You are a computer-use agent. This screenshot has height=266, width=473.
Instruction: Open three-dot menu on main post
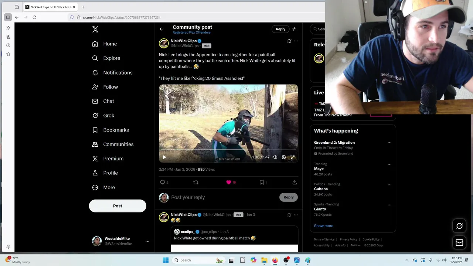click(296, 41)
